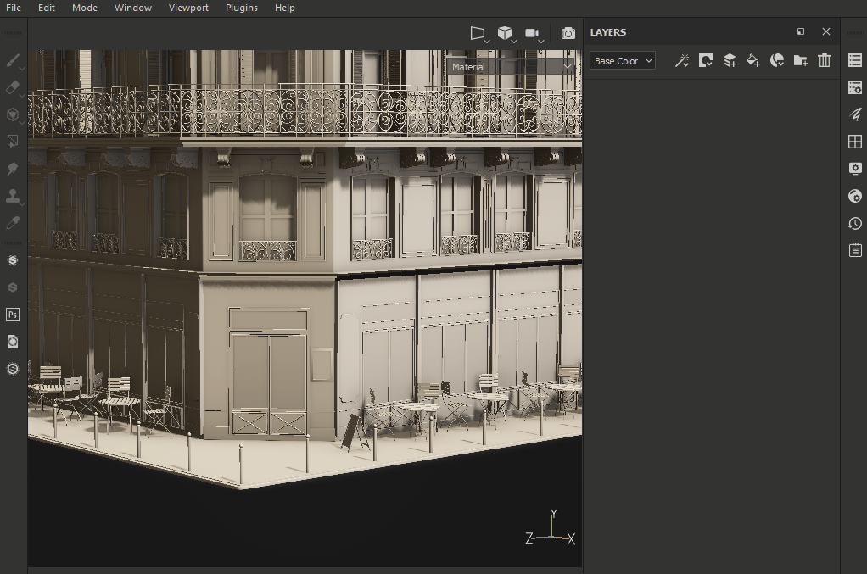Select the Eraser tool
The width and height of the screenshot is (867, 574).
pos(13,87)
